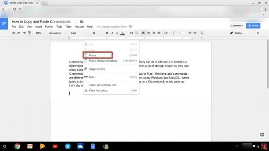Click the Decrease indent icon

point(189,33)
